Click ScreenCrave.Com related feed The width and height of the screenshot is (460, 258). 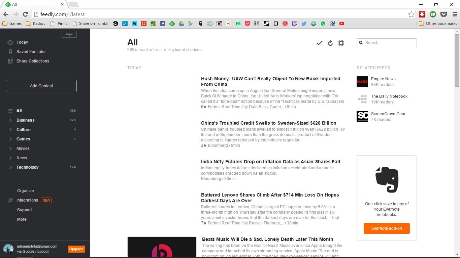pos(388,114)
